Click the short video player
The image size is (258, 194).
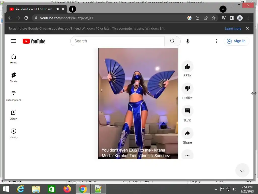[x=138, y=104]
